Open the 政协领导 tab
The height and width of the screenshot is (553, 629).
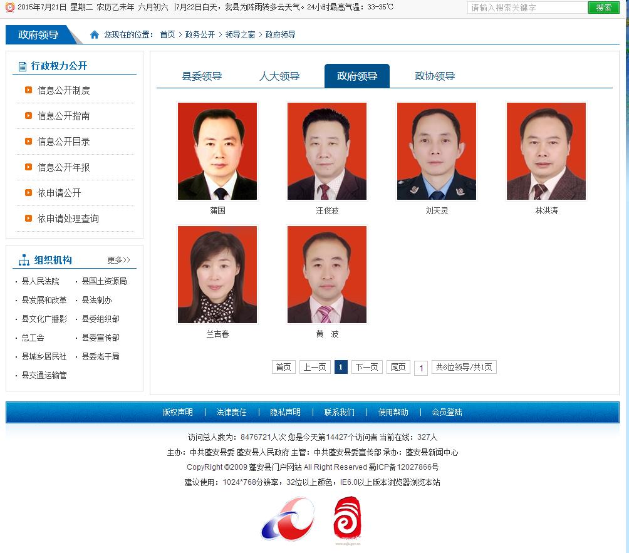click(x=435, y=76)
